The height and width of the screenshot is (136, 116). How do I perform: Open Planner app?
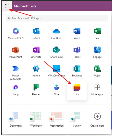click(36, 90)
